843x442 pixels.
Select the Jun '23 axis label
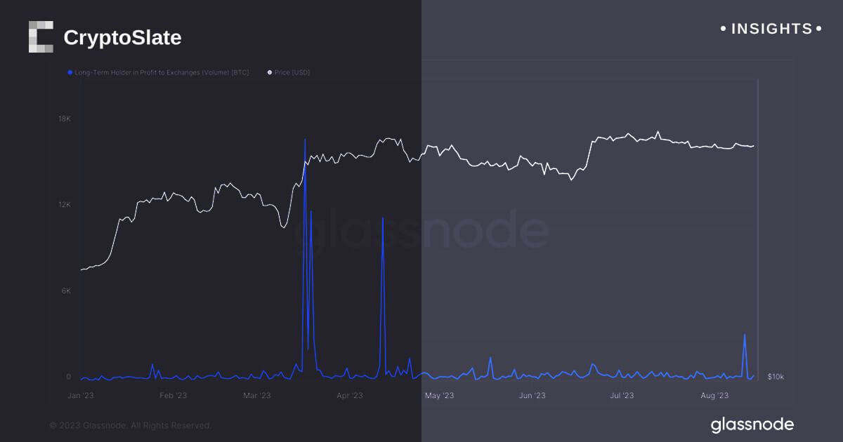point(532,396)
